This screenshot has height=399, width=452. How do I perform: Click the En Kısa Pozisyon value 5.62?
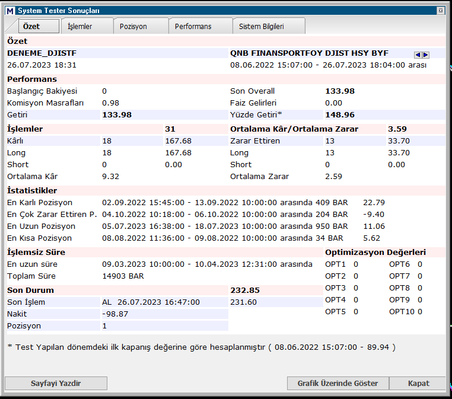(x=371, y=238)
